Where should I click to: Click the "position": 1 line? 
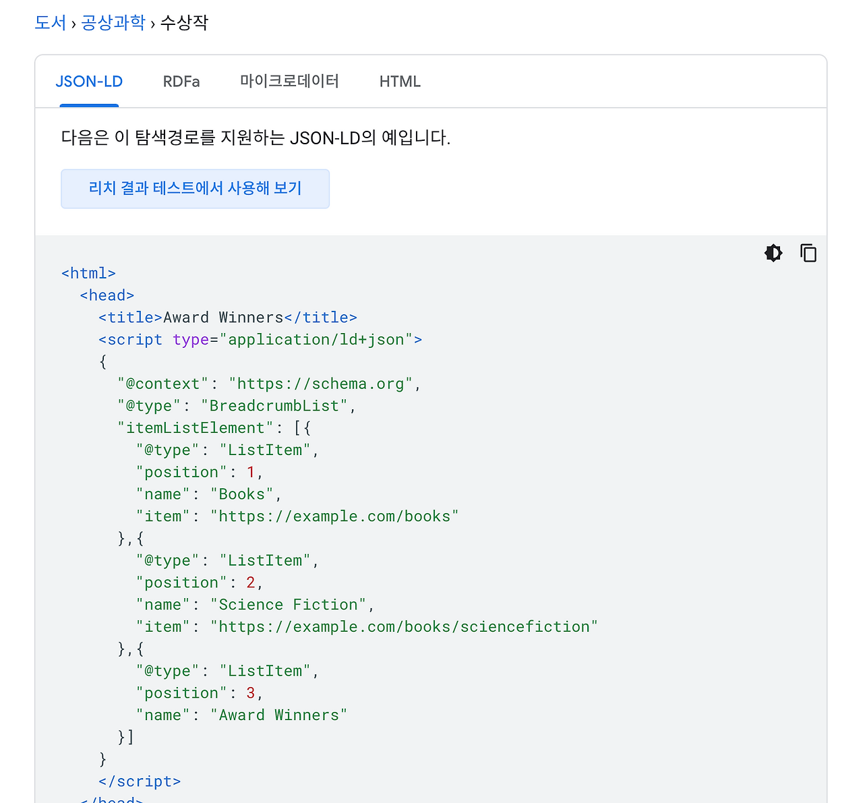click(x=200, y=472)
